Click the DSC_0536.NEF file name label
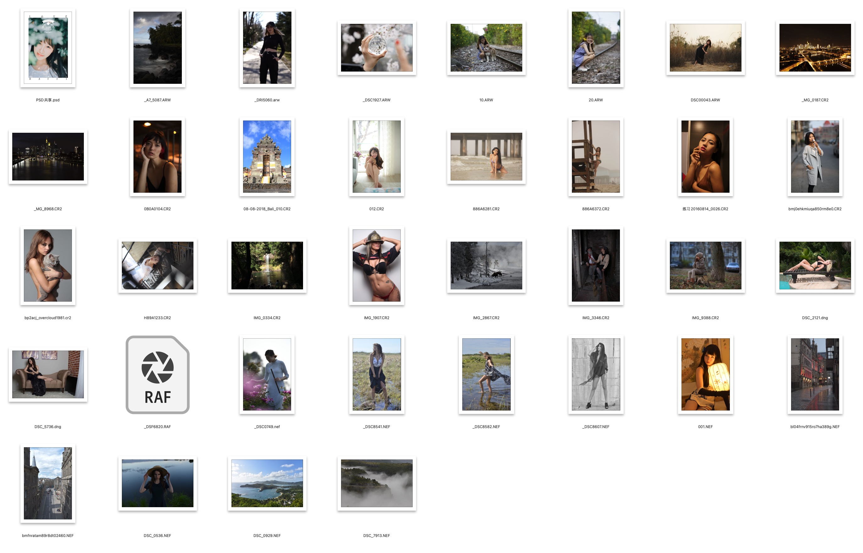Viewport: 863px width, 553px height. [x=157, y=535]
